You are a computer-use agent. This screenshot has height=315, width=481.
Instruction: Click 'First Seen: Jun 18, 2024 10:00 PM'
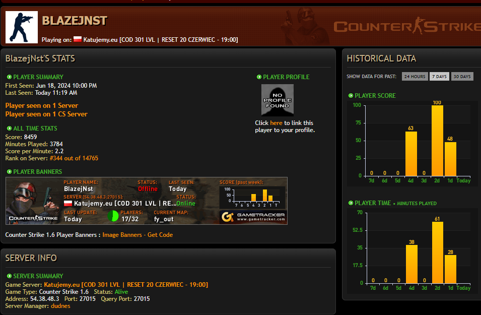[51, 86]
